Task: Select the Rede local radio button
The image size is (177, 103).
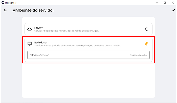Action: coord(147,44)
